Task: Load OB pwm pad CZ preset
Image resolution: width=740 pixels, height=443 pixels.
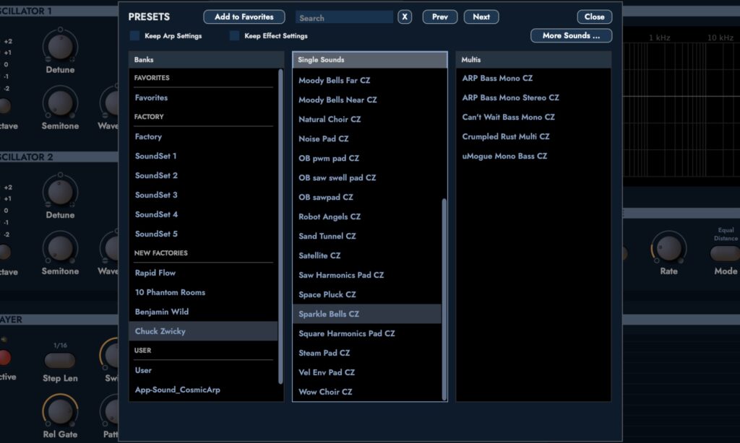Action: pos(367,158)
